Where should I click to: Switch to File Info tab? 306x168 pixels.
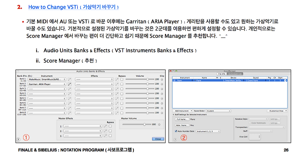222,74
